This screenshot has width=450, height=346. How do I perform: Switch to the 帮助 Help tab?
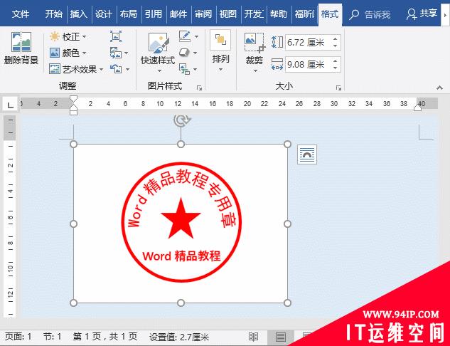coord(279,14)
